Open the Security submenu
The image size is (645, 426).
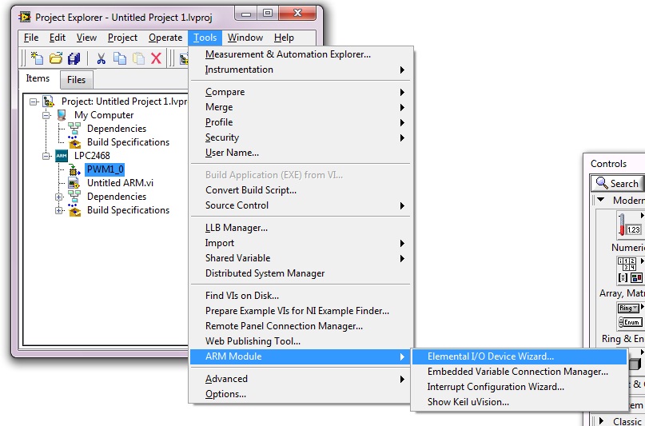click(302, 137)
